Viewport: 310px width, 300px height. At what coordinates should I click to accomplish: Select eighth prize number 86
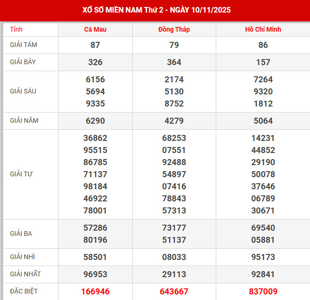pyautogui.click(x=263, y=45)
